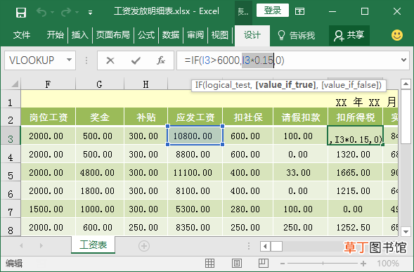Click the smiley feedback icon

(x=397, y=35)
